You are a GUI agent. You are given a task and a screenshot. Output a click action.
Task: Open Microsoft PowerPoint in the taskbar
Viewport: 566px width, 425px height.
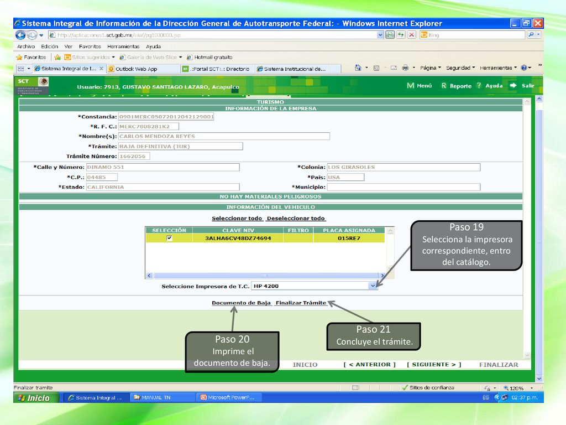(229, 397)
